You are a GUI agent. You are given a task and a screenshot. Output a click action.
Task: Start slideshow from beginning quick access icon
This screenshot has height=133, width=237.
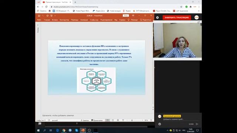pyautogui.click(x=51, y=16)
